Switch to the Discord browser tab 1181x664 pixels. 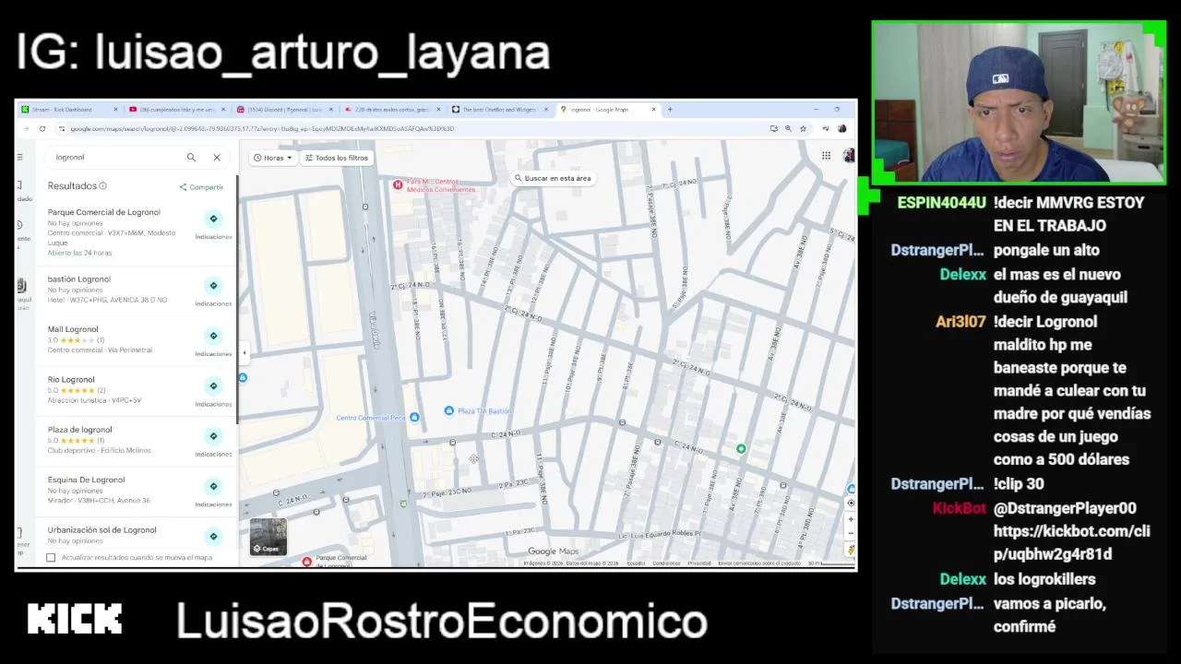pyautogui.click(x=285, y=110)
